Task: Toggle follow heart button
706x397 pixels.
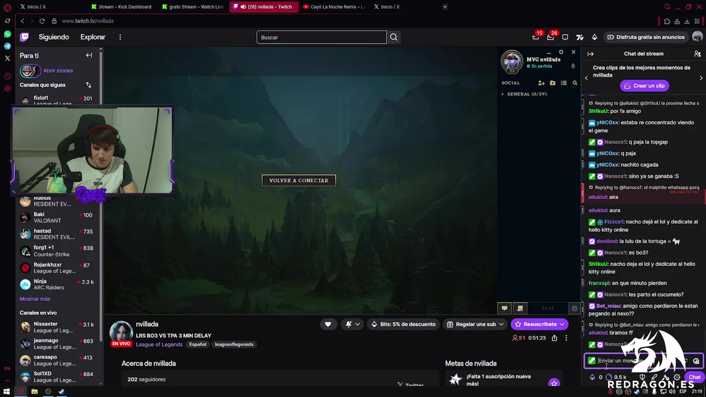Action: point(328,324)
